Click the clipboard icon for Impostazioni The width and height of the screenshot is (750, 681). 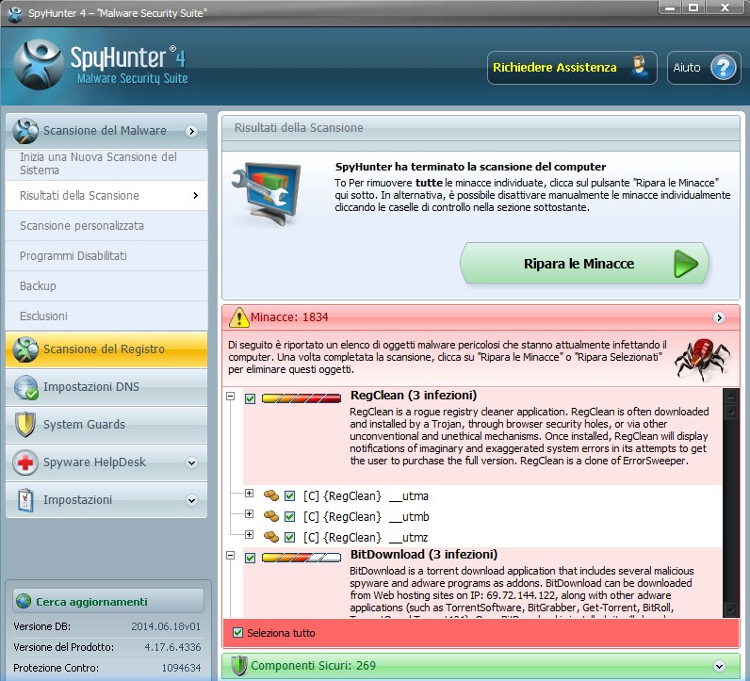(25, 500)
